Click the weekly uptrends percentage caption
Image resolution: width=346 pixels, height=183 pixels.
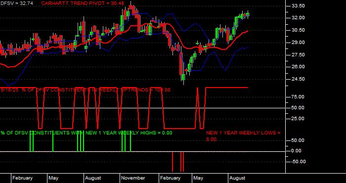[x=86, y=90]
